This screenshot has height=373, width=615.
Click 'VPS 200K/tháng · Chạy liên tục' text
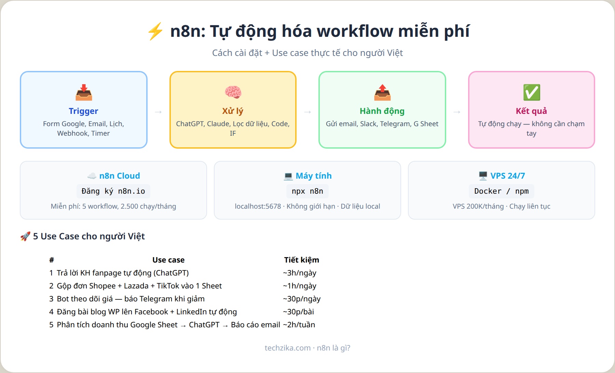(502, 206)
